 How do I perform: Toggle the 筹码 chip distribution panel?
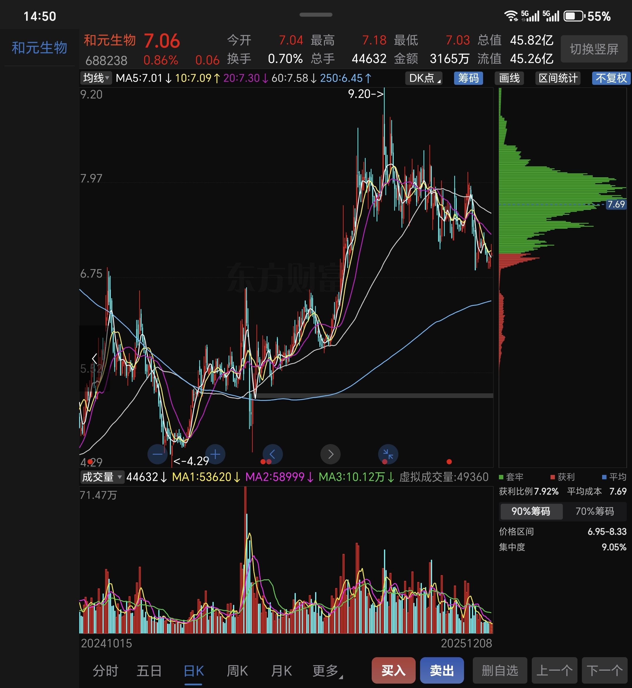click(468, 78)
